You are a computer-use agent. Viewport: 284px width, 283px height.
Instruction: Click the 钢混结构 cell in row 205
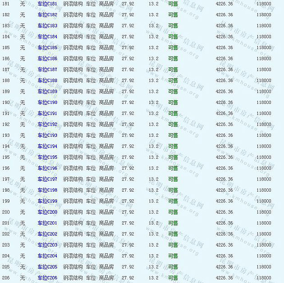73,267
